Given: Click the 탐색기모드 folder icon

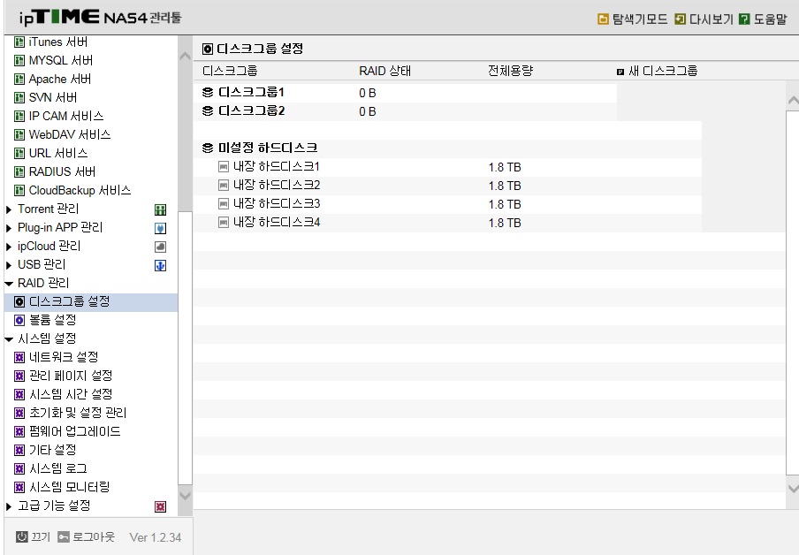Looking at the screenshot, I should pyautogui.click(x=603, y=19).
